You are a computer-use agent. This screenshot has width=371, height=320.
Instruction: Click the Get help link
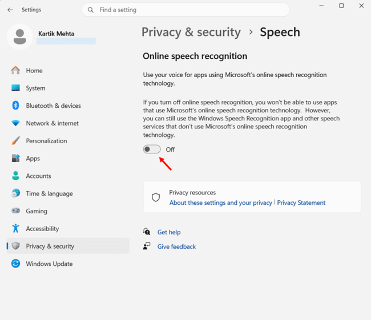169,232
